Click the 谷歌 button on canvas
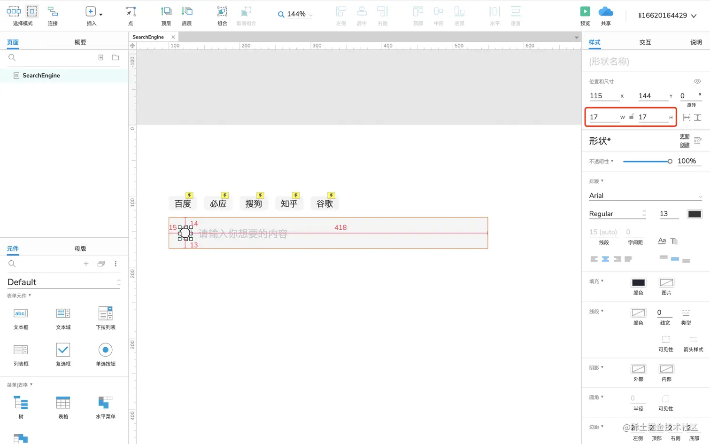The width and height of the screenshot is (710, 444). 324,203
